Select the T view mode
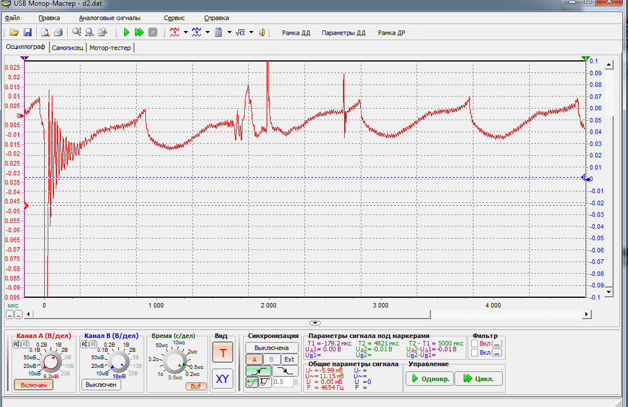 (x=223, y=353)
